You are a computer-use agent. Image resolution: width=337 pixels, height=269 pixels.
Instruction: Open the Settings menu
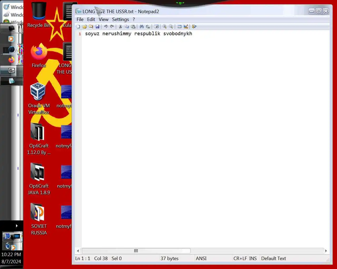(121, 19)
